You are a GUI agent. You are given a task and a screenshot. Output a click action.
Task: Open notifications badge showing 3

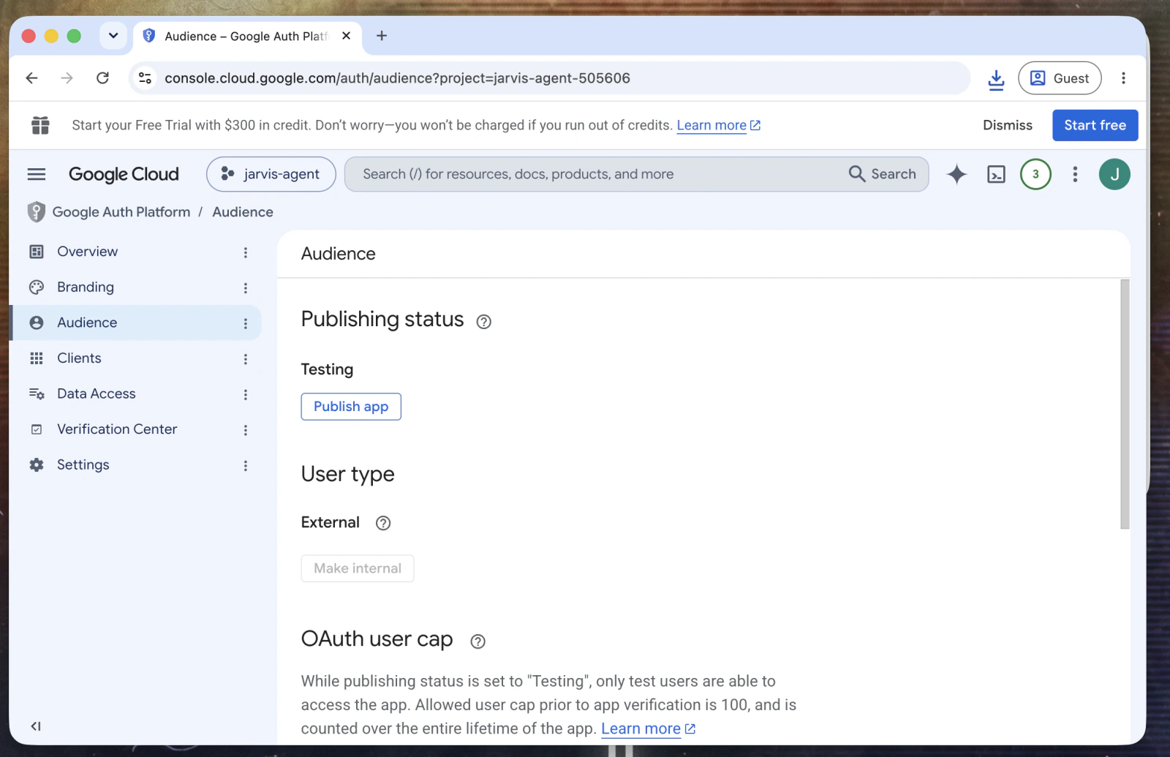[1035, 174]
